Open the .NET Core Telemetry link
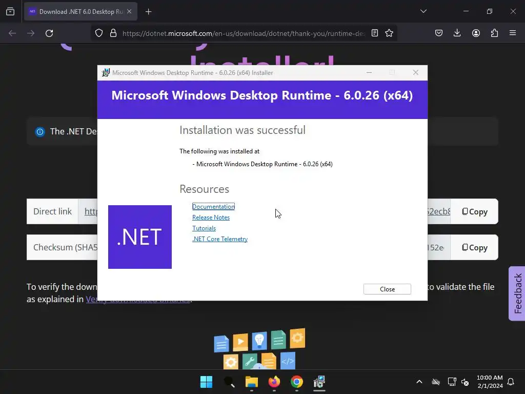Screen dimensions: 525x394 [220, 239]
